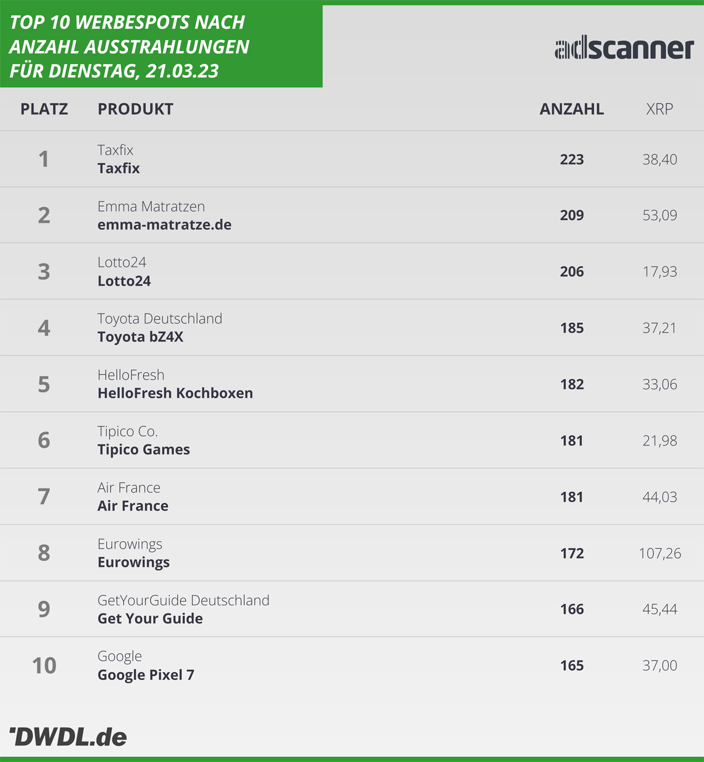The width and height of the screenshot is (704, 762).
Task: Select HelloFresh Kochboxen entry
Action: (x=175, y=393)
